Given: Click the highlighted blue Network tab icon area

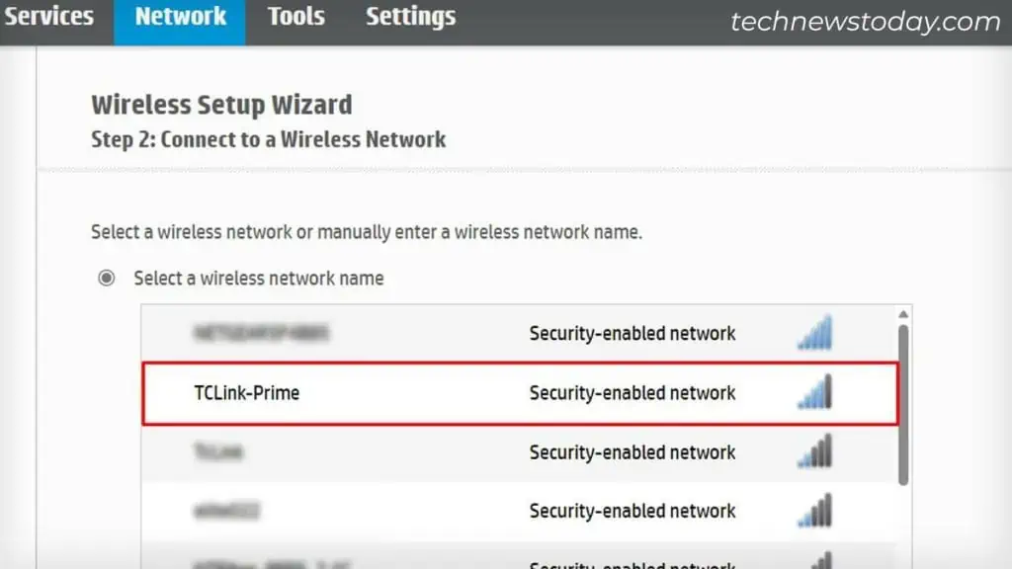Looking at the screenshot, I should click(180, 16).
